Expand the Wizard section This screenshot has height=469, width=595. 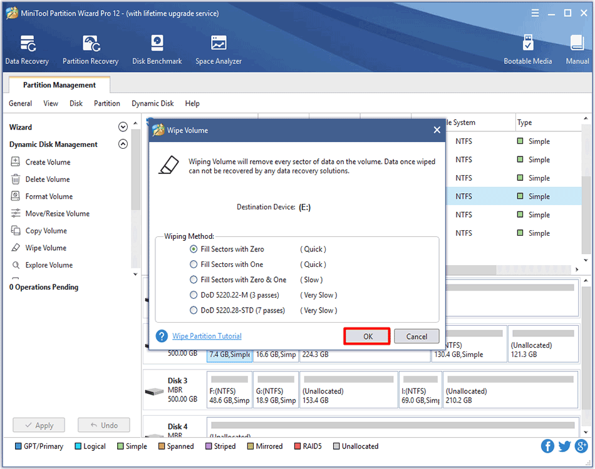pos(123,126)
